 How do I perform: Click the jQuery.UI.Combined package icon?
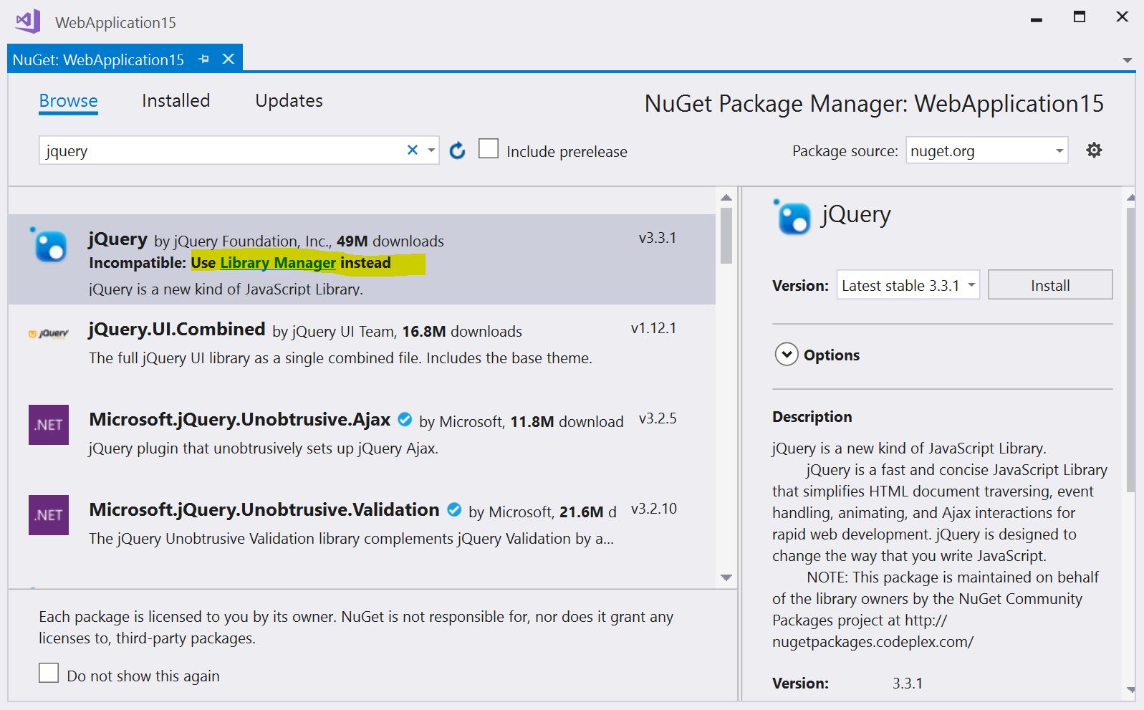49,333
